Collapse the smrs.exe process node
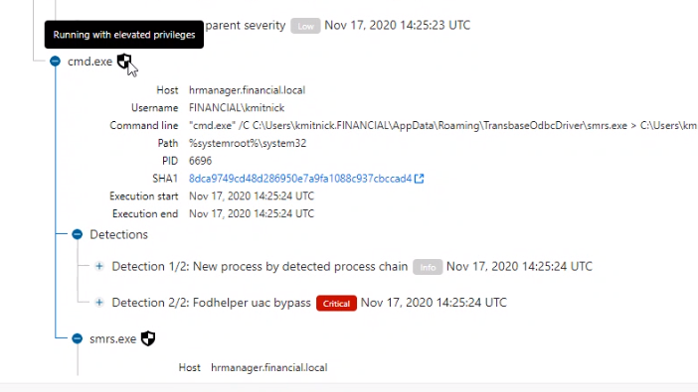This screenshot has width=698, height=392. (x=77, y=338)
